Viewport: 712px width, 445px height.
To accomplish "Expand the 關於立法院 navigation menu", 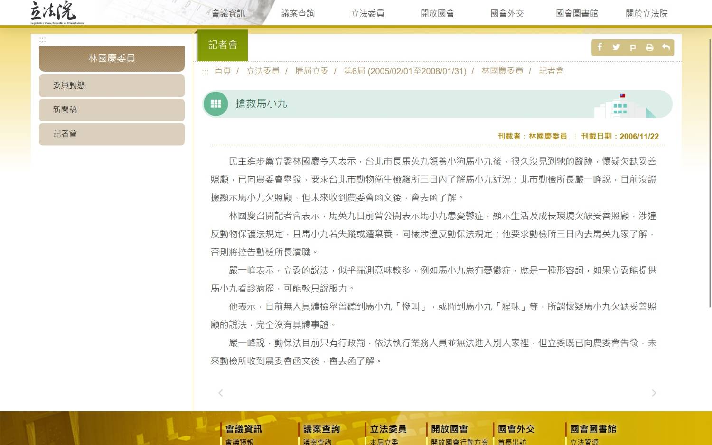I will [646, 13].
